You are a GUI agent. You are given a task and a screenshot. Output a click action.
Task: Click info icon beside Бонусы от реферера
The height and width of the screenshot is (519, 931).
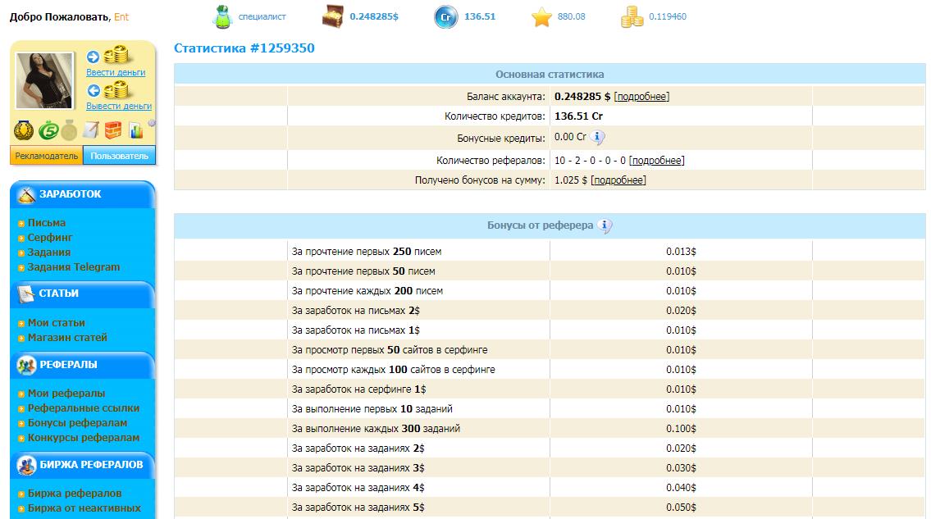point(605,225)
